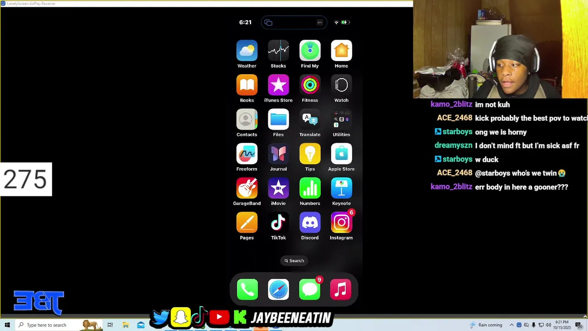Open GarageBand
This screenshot has height=331, width=588.
click(247, 188)
